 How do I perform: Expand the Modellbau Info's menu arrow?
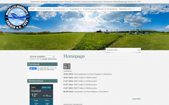pos(134,9)
